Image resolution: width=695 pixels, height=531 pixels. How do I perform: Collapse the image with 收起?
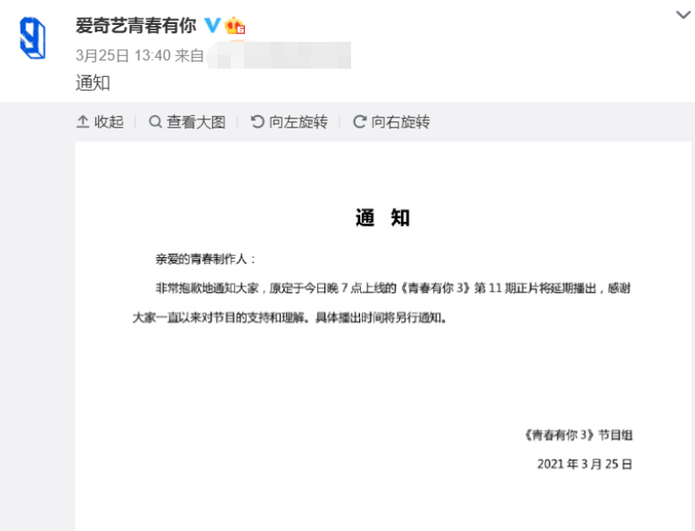click(100, 122)
